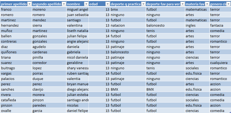Click the baloncesto cell in hernandez row
The width and height of the screenshot is (231, 113).
point(165,25)
